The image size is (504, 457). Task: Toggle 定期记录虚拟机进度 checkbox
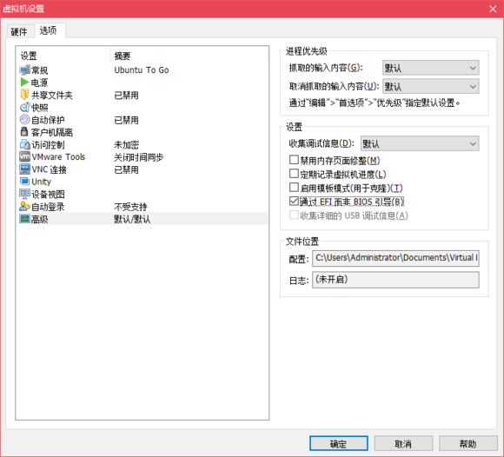pyautogui.click(x=294, y=174)
